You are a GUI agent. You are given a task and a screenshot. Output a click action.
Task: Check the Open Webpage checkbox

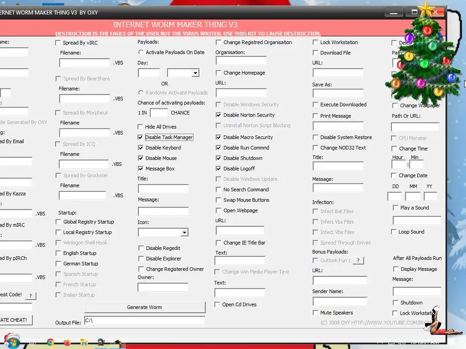pyautogui.click(x=218, y=210)
